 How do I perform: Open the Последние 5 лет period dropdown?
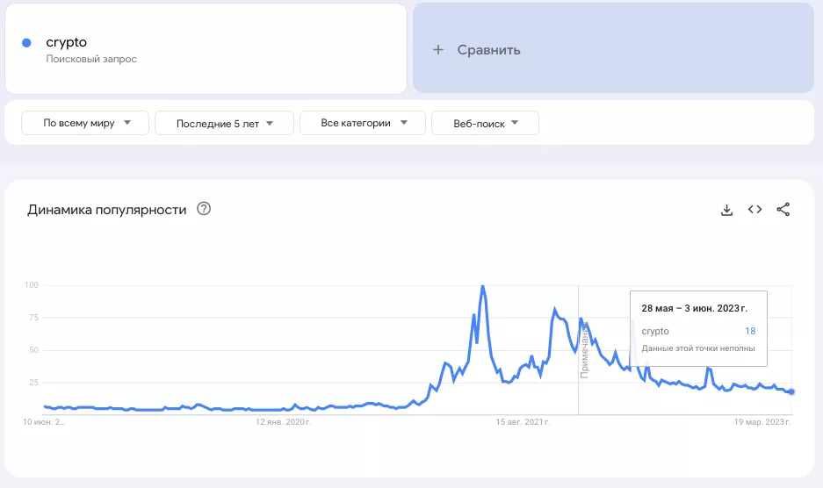tap(224, 124)
